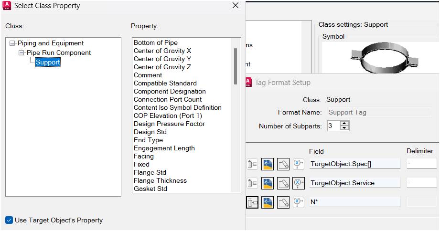Viewport: 440px width, 231px height.
Task: Select 'Center of Gravity Y' property
Action: pos(162,59)
